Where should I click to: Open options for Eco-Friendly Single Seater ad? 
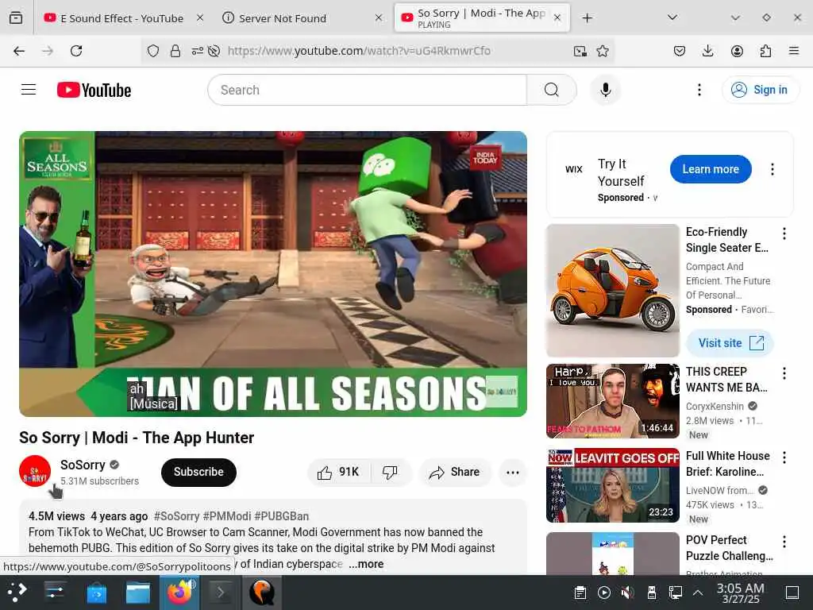(784, 234)
